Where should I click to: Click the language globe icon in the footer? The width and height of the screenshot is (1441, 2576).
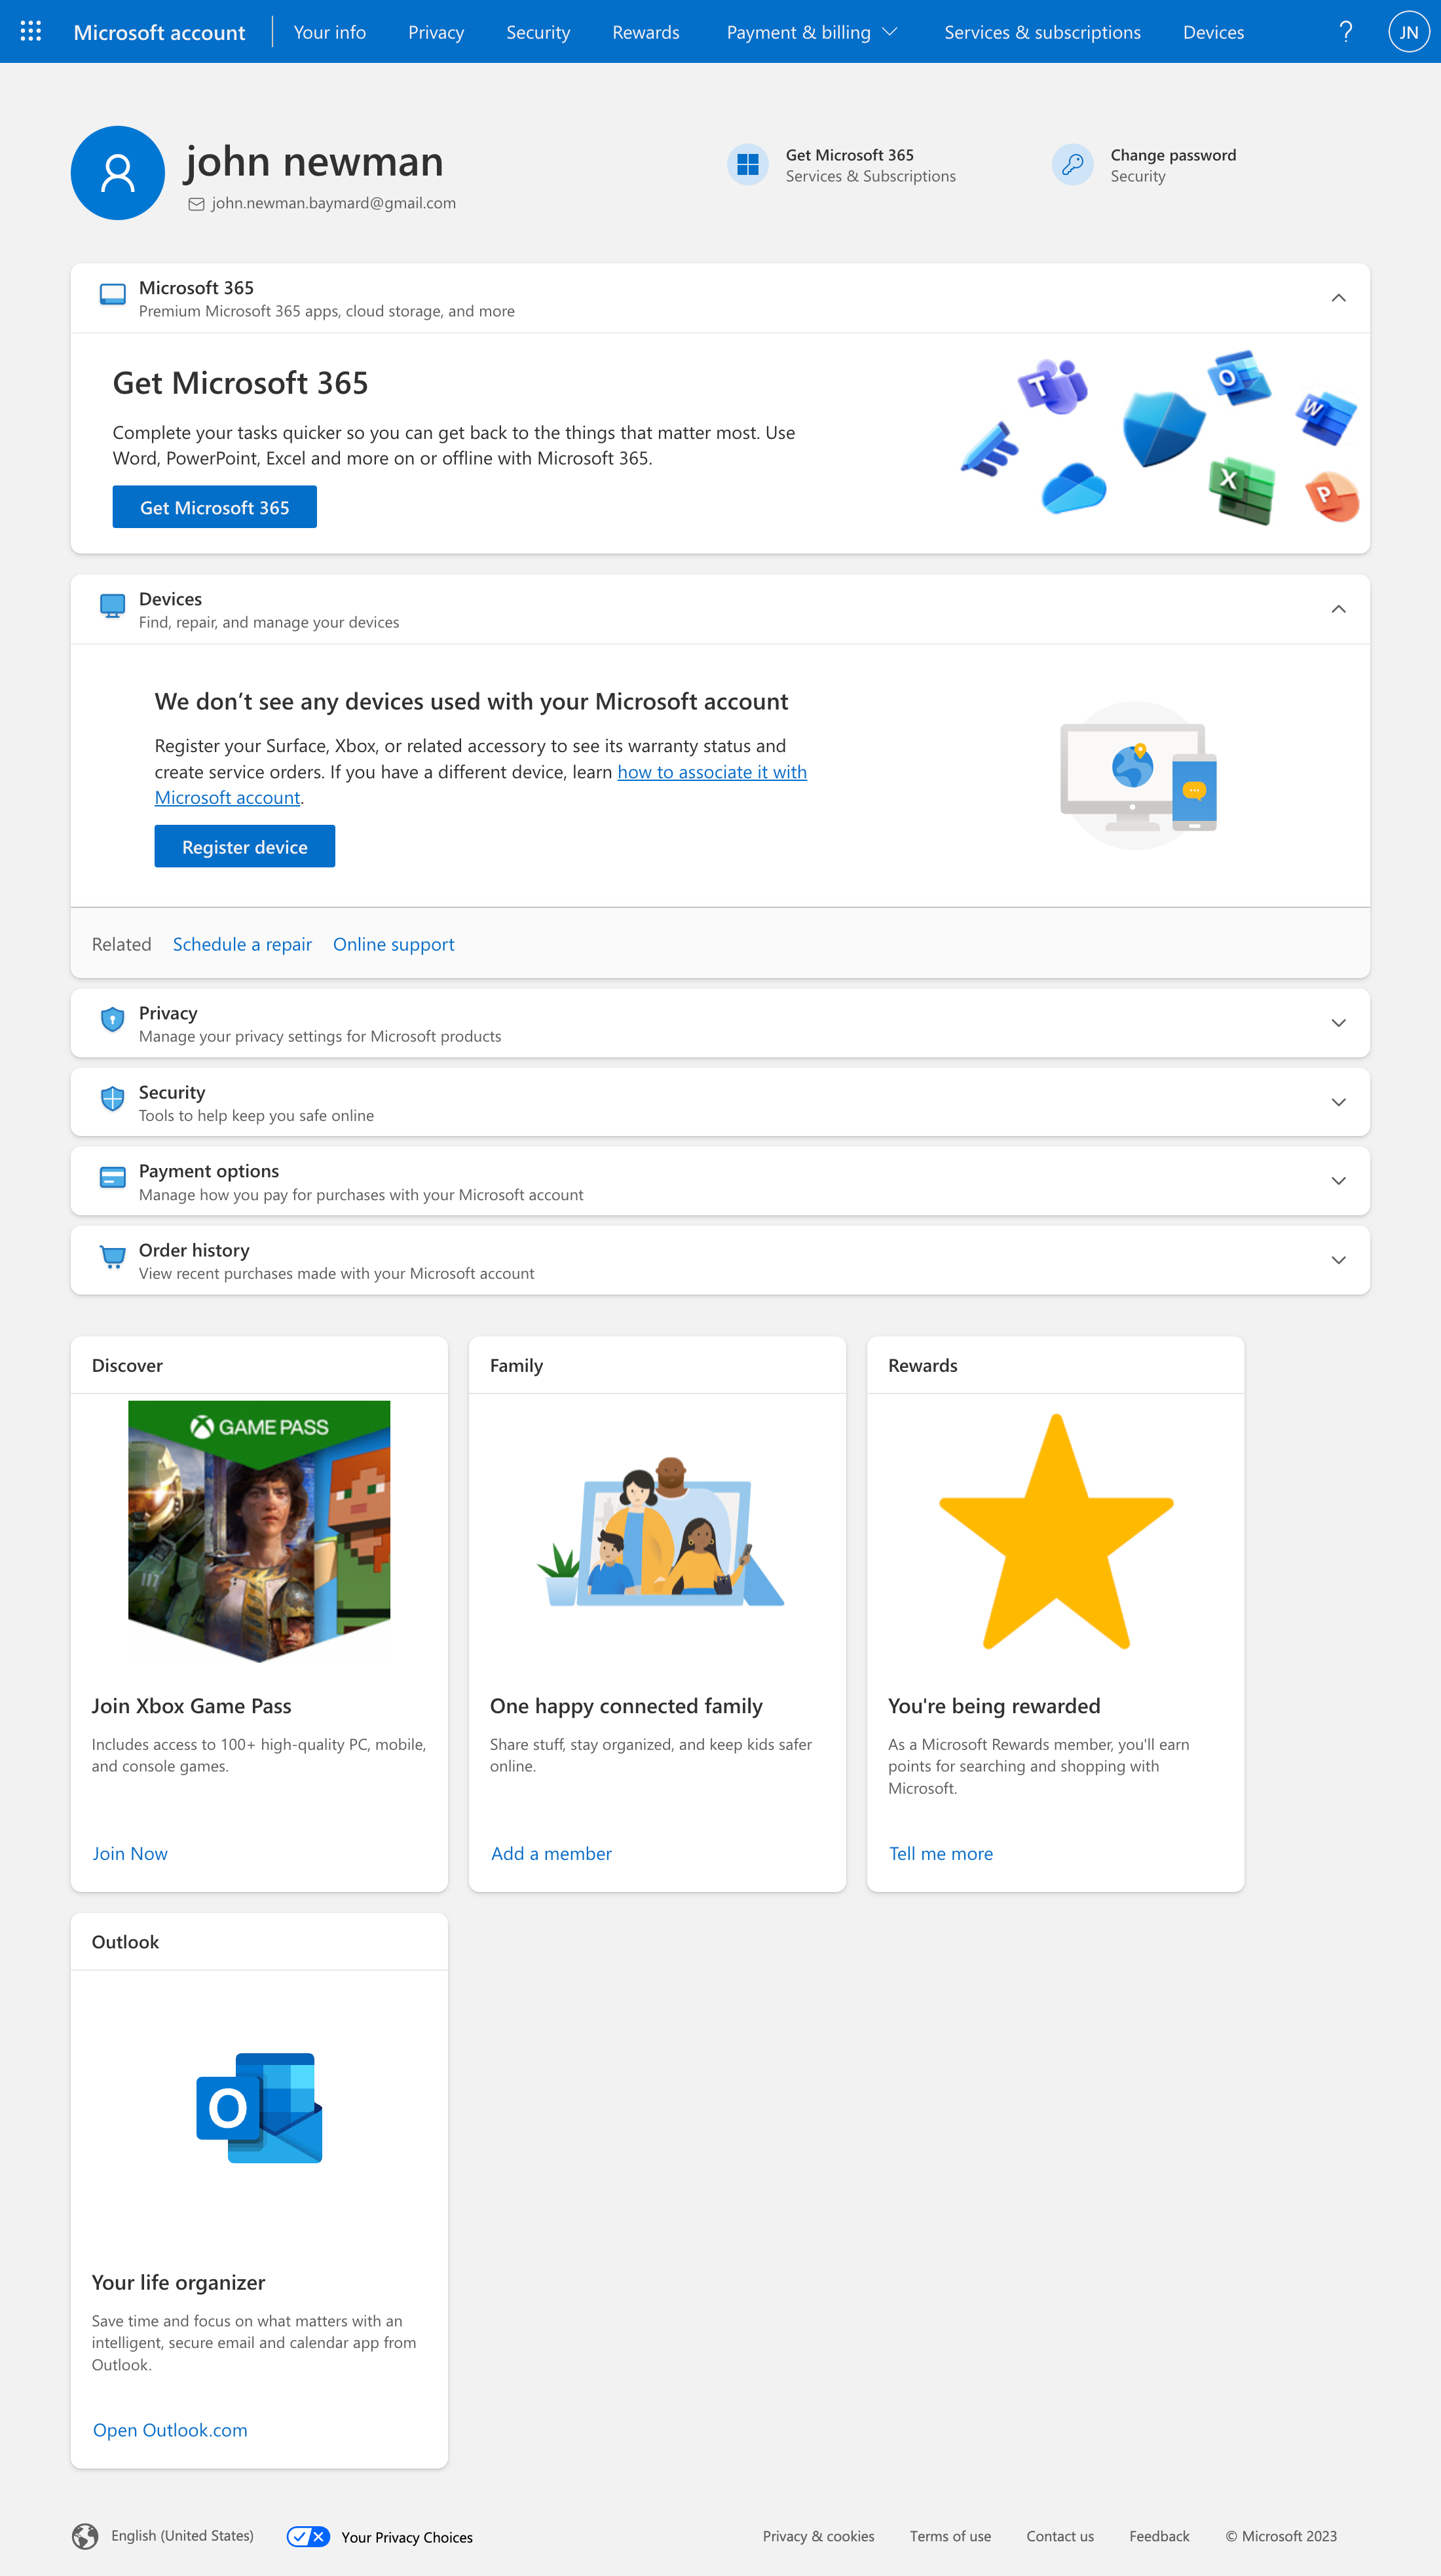(86, 2536)
